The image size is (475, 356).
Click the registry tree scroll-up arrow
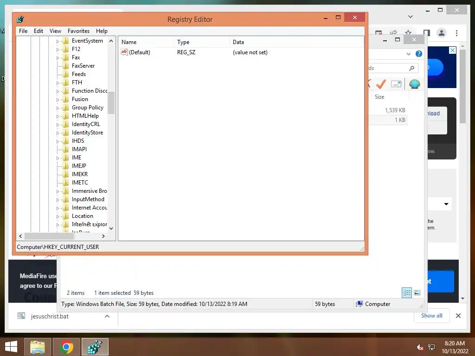111,41
